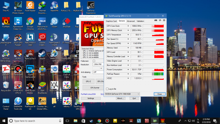The height and width of the screenshot is (124, 220).
Task: Click the FurMark About button
Action: (x=120, y=98)
